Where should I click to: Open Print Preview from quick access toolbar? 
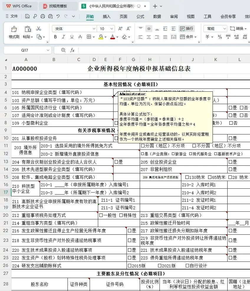click(50, 16)
